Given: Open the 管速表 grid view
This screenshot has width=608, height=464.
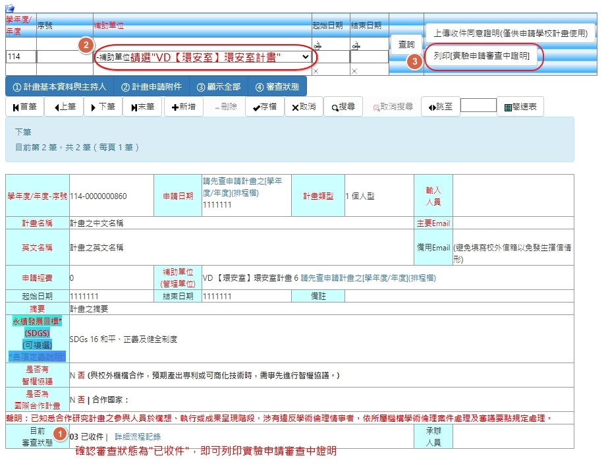Looking at the screenshot, I should click(x=520, y=107).
